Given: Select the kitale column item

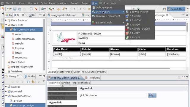Looking at the screenshot, I should point(18,53).
